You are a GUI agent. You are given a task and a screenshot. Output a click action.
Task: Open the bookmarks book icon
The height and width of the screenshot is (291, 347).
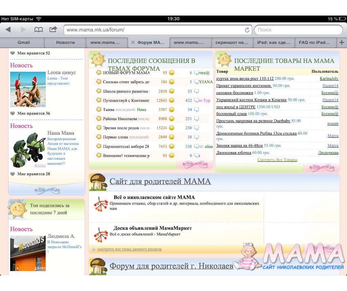click(x=39, y=30)
